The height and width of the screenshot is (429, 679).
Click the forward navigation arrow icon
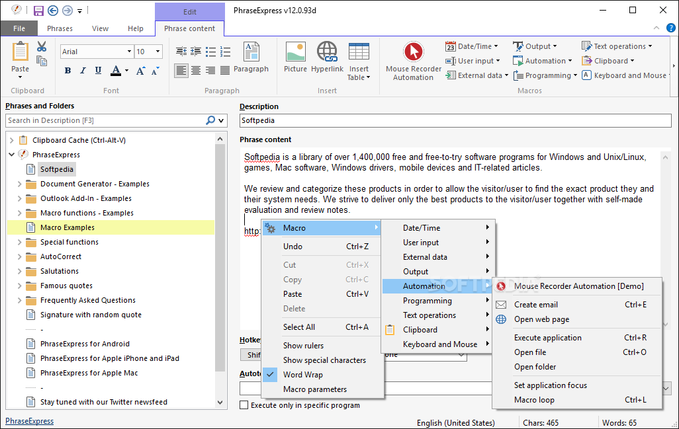click(x=68, y=11)
